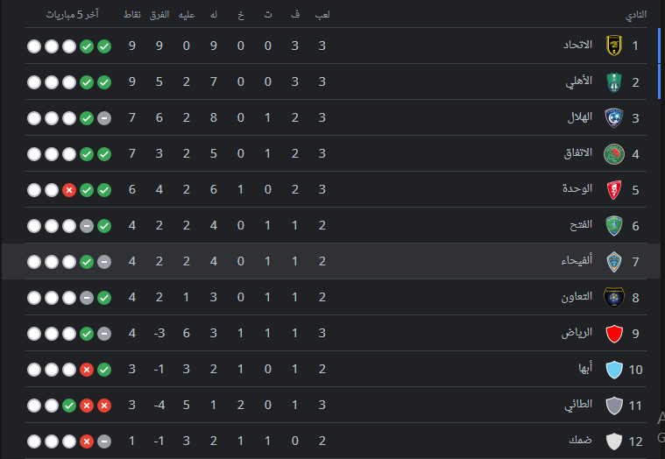Open the الهلال team name link
Viewport: 665px width, 459px height.
[x=579, y=117]
